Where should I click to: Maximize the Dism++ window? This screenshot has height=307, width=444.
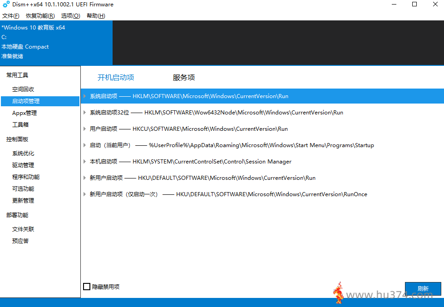(x=414, y=4)
